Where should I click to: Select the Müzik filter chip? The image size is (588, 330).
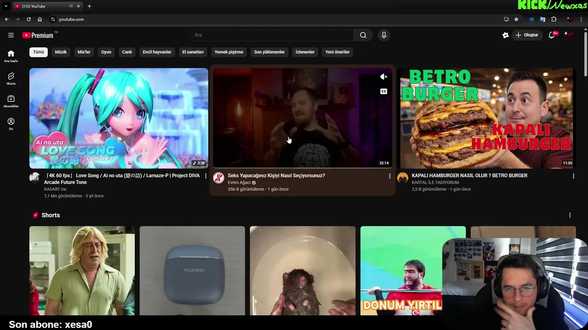click(61, 52)
